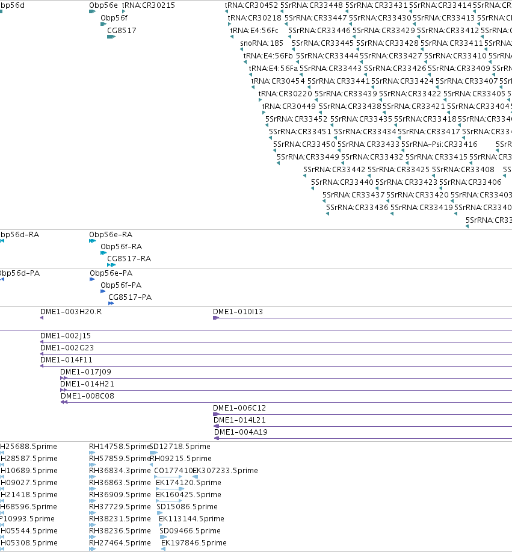Click the DME1-008C08 label
This screenshot has width=512, height=552.
[x=88, y=396]
